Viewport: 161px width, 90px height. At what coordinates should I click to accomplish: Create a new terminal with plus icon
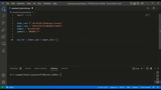click(x=141, y=68)
